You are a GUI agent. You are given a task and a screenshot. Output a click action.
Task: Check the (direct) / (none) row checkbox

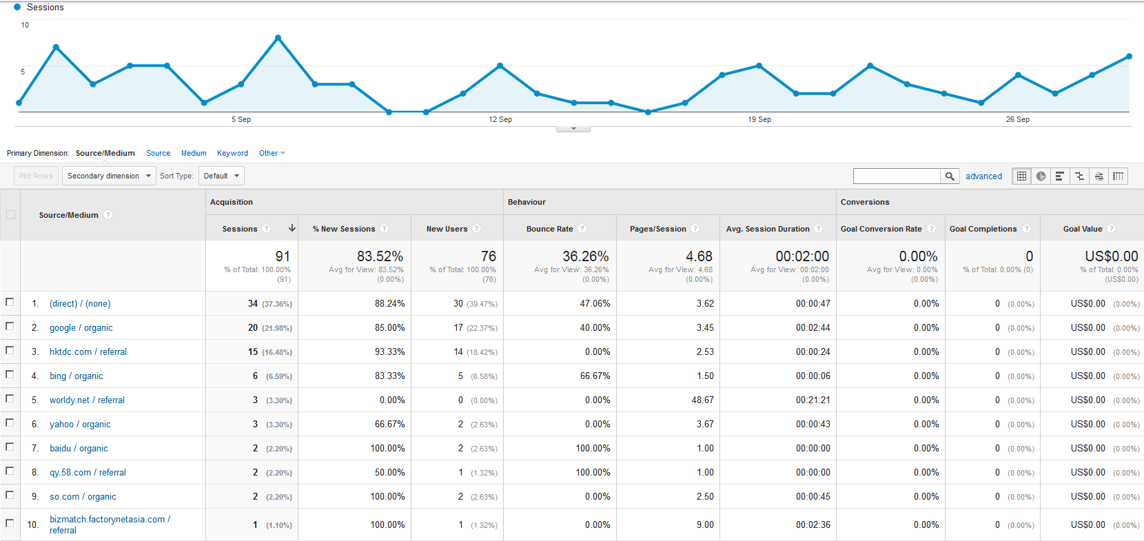10,302
